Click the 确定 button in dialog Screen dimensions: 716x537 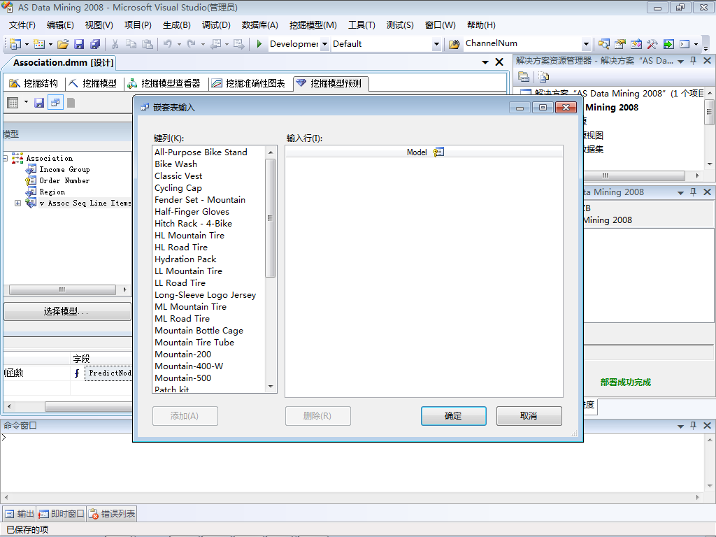453,416
